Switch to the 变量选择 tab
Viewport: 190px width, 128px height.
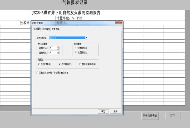[55, 29]
